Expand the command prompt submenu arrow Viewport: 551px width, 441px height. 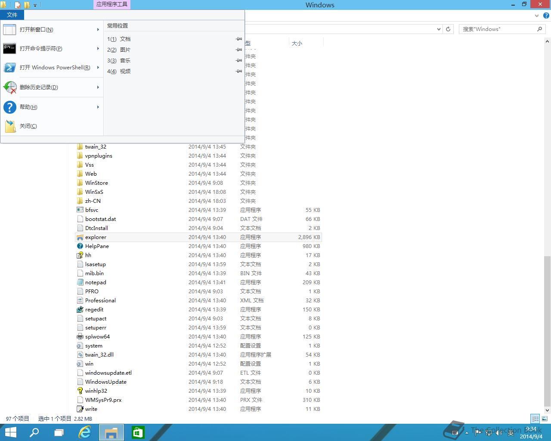click(98, 49)
